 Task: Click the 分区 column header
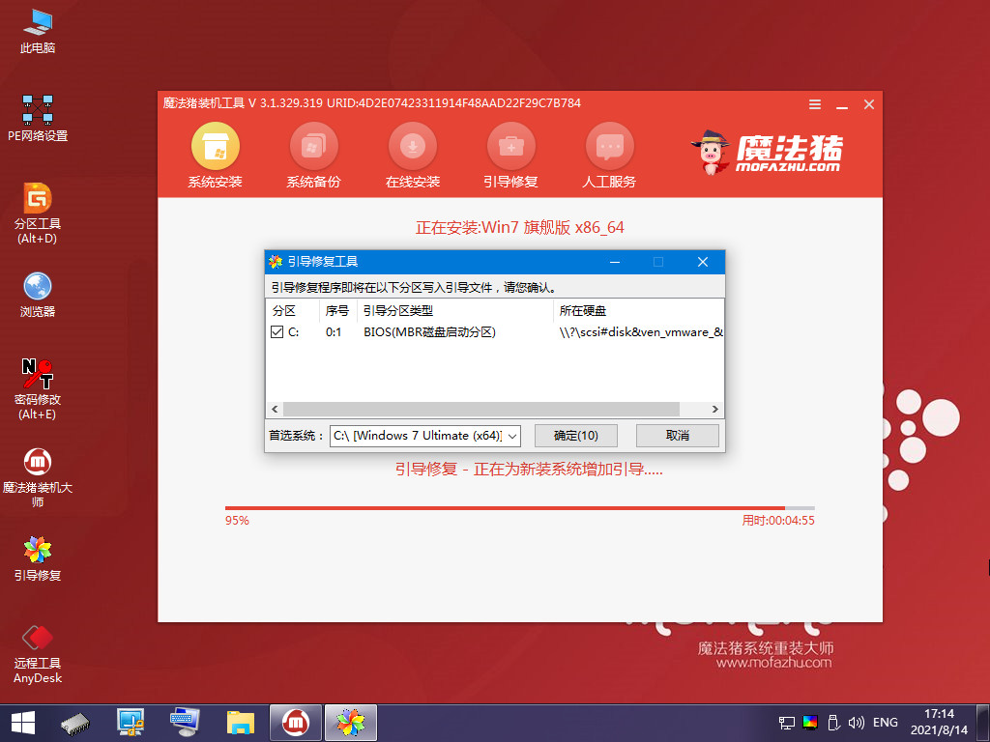click(284, 310)
